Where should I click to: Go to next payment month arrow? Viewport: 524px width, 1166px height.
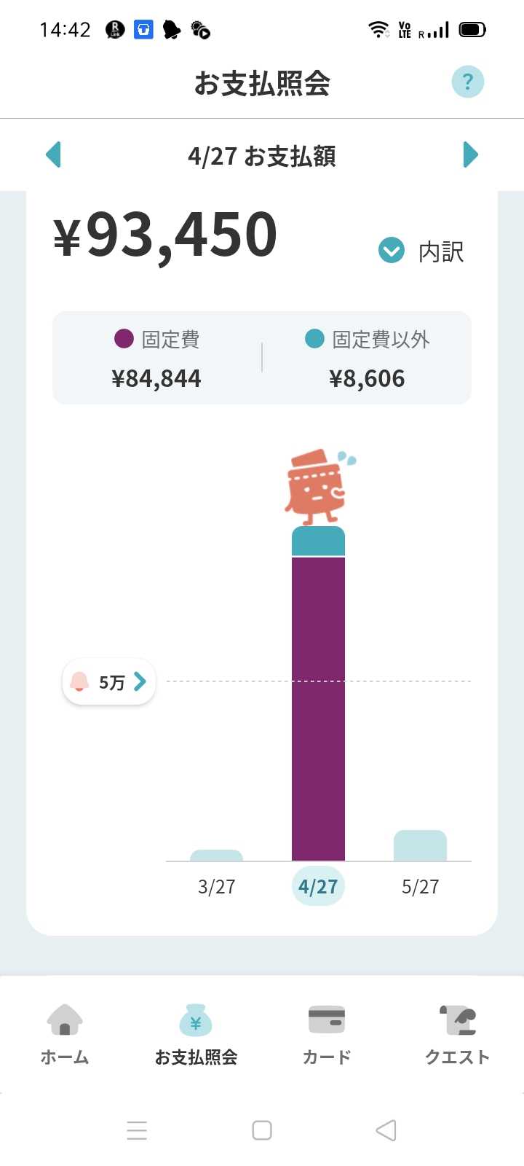pos(471,154)
